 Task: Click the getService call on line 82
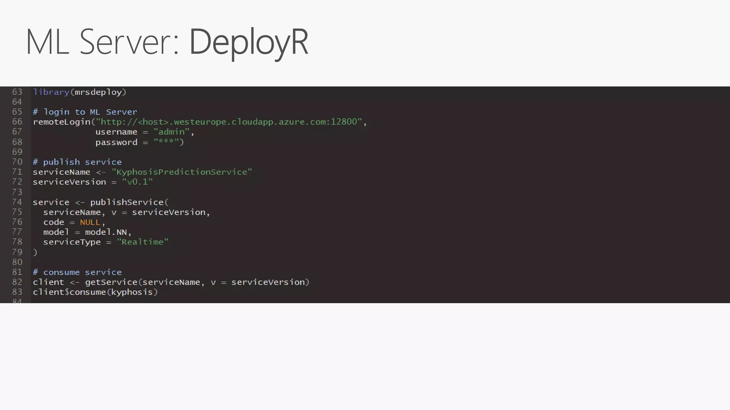(x=111, y=282)
